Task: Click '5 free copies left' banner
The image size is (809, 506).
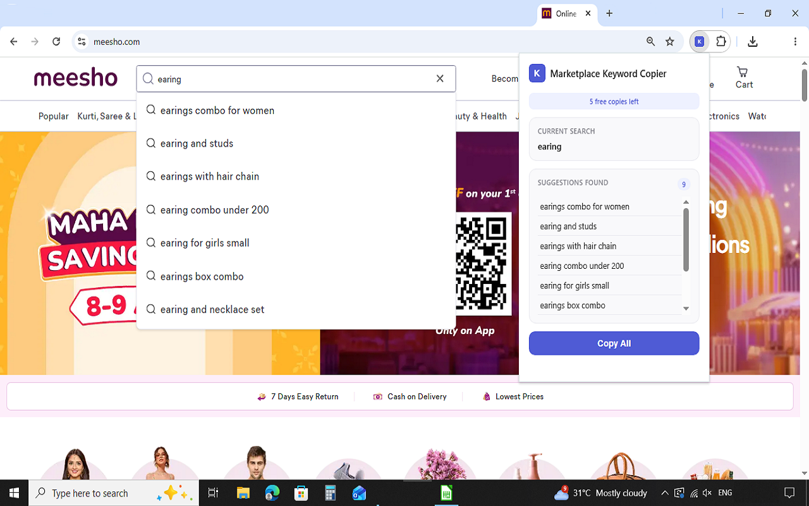Action: (x=614, y=101)
